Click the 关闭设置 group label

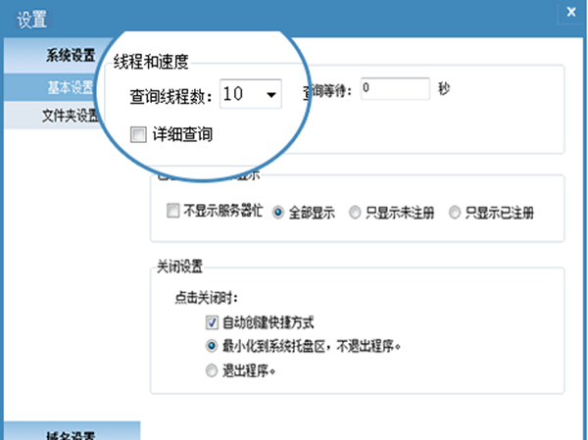coord(179,267)
